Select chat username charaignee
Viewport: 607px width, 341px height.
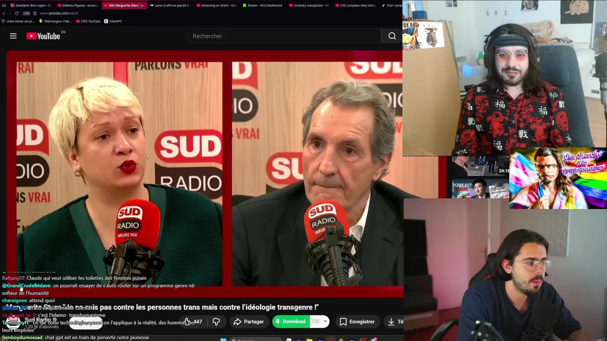click(x=14, y=300)
